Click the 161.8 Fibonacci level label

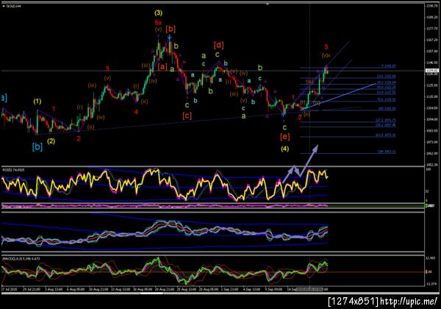386,135
